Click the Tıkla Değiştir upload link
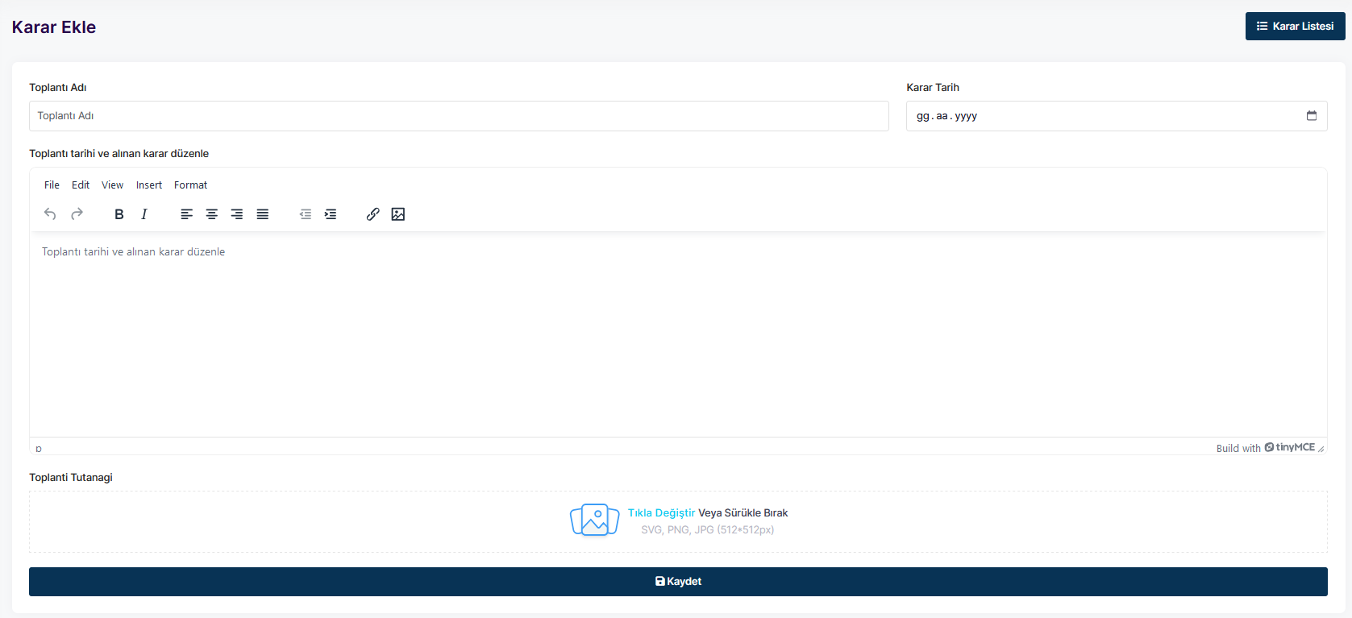The height and width of the screenshot is (618, 1352). [661, 512]
